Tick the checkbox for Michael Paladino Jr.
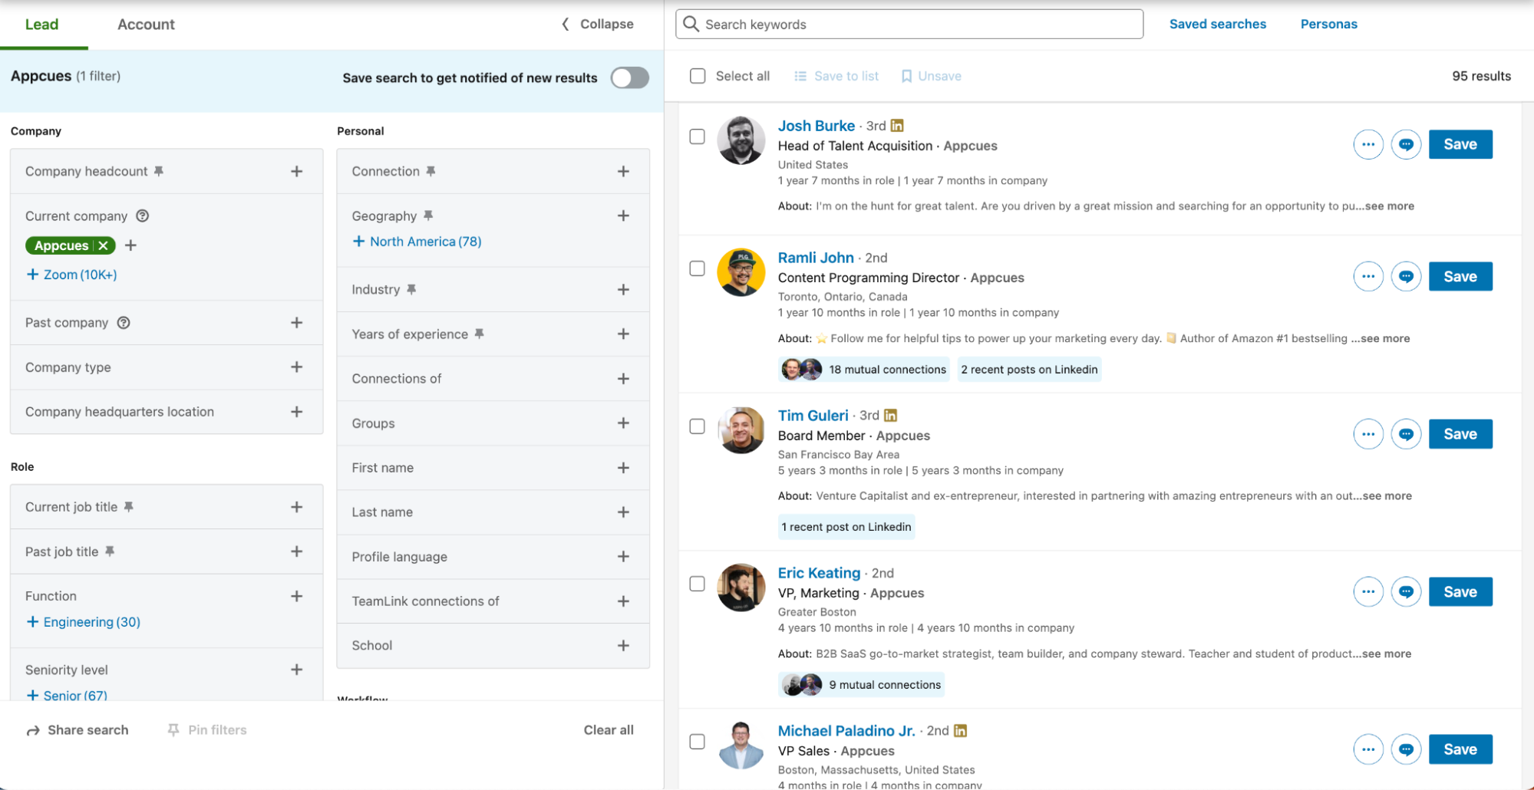 (x=698, y=742)
